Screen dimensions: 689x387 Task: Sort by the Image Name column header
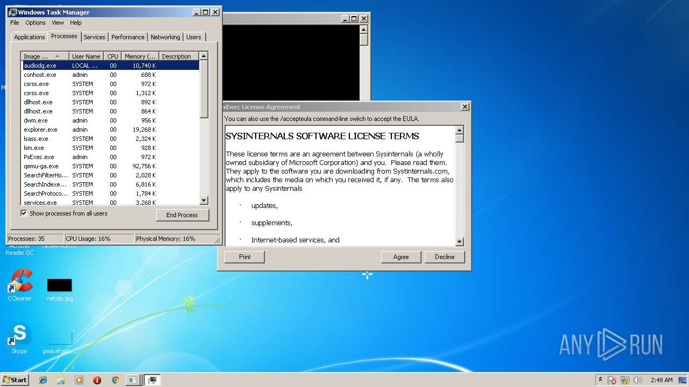pyautogui.click(x=45, y=56)
